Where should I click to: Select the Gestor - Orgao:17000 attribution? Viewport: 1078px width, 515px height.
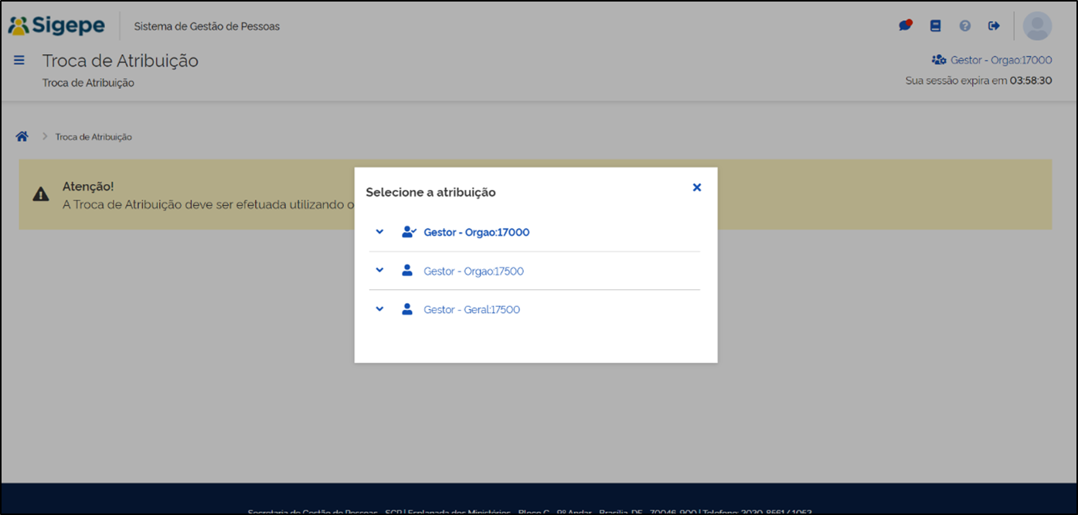[x=476, y=233]
